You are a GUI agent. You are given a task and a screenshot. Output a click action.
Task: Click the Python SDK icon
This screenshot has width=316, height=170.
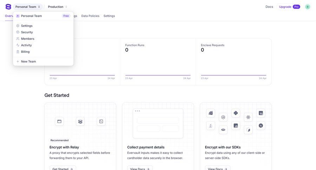pyautogui.click(x=236, y=113)
